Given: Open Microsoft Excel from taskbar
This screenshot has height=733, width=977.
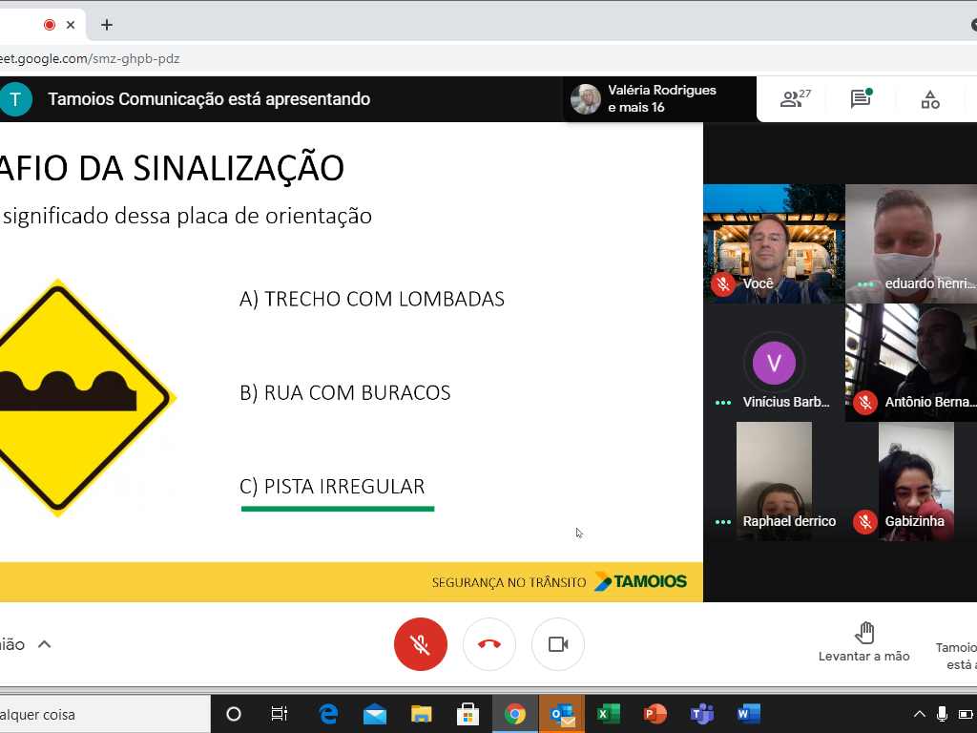Looking at the screenshot, I should (608, 714).
